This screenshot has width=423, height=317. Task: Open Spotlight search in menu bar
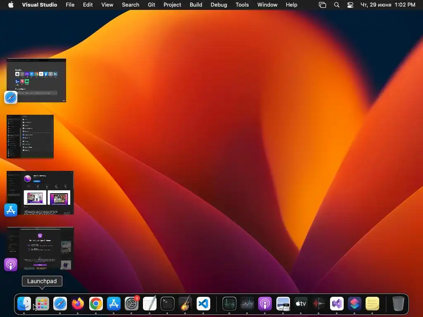pyautogui.click(x=337, y=5)
